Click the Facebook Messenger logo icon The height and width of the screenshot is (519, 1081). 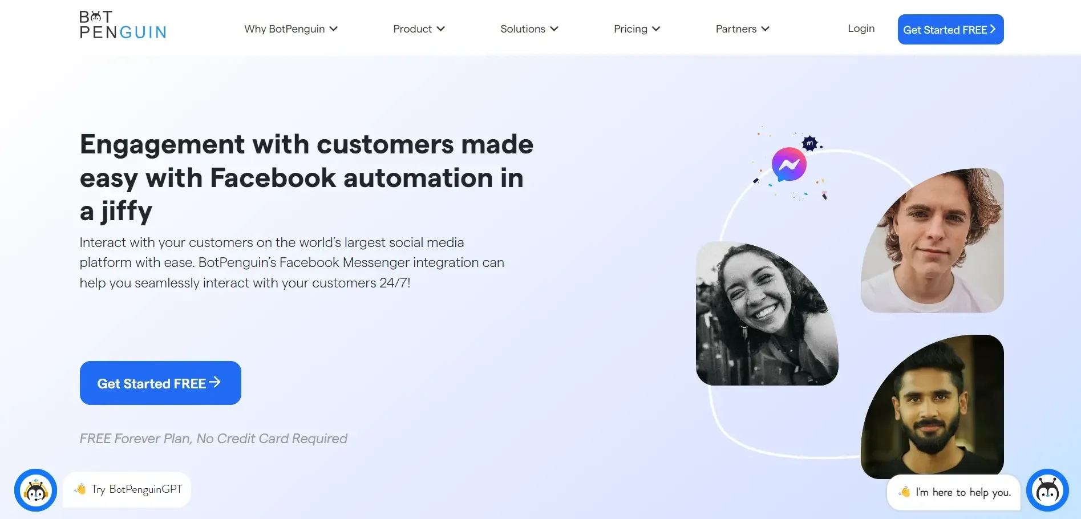tap(789, 164)
